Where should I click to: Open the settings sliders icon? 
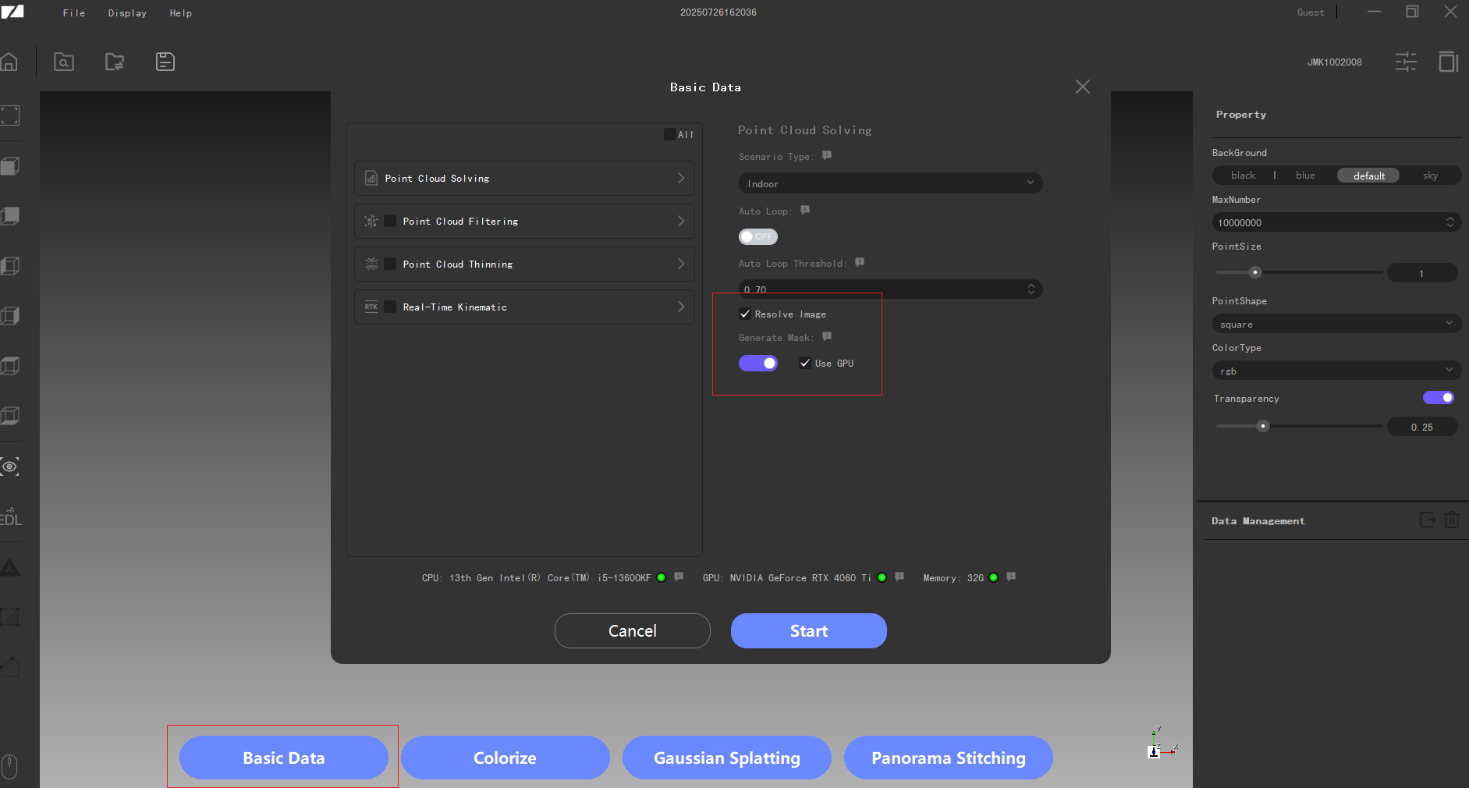coord(1405,62)
